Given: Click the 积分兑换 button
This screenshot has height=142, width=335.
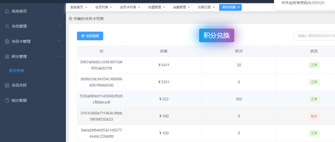Looking at the screenshot, I should coord(217,35).
